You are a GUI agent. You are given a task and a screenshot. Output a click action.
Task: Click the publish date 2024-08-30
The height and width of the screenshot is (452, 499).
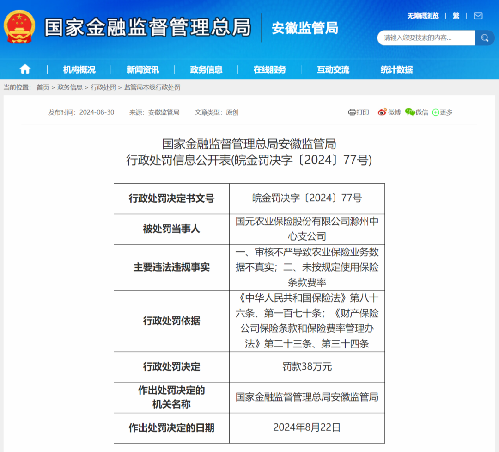point(97,112)
